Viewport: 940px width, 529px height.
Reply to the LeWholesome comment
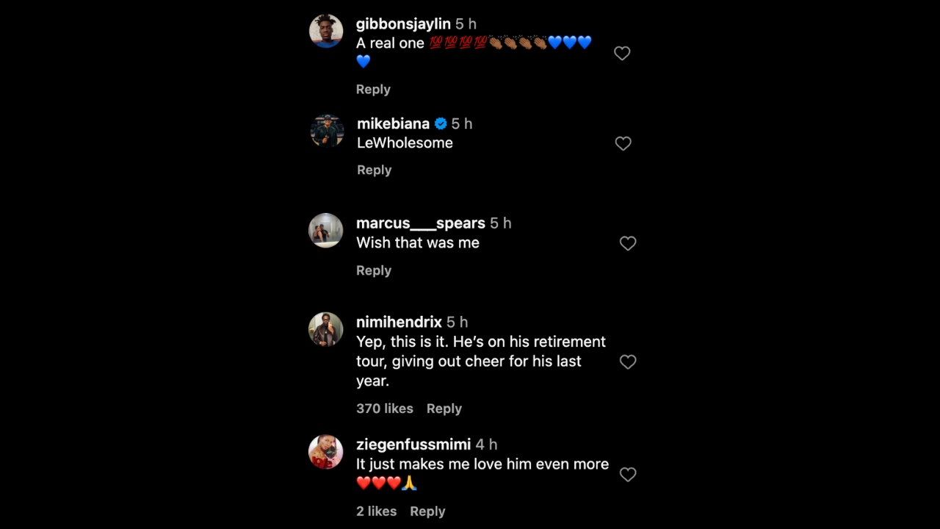[374, 170]
